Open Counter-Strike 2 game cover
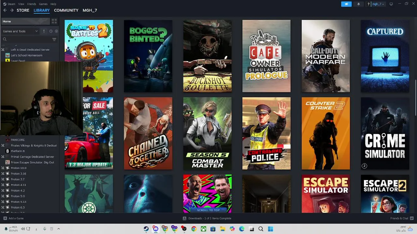 [x=326, y=133]
